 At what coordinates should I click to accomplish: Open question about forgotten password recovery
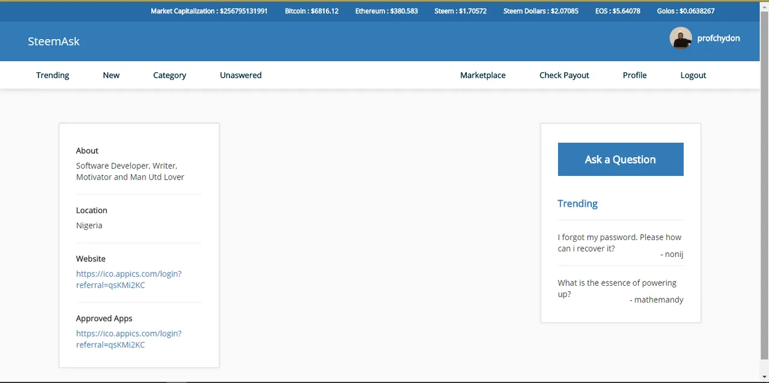pyautogui.click(x=619, y=243)
